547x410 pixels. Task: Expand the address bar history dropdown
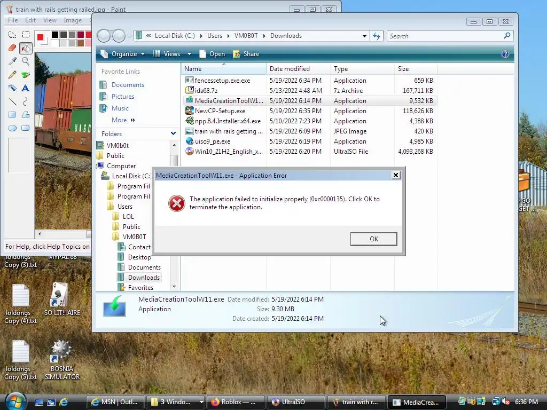click(364, 36)
